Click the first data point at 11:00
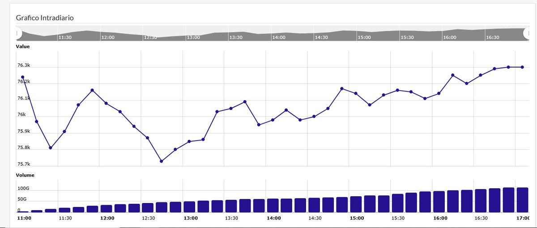 [22, 77]
